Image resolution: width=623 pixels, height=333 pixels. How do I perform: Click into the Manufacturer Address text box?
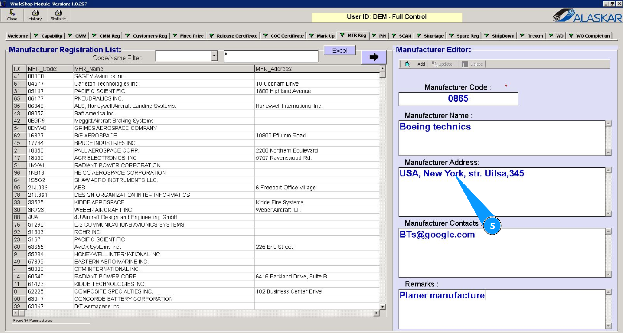coord(502,192)
